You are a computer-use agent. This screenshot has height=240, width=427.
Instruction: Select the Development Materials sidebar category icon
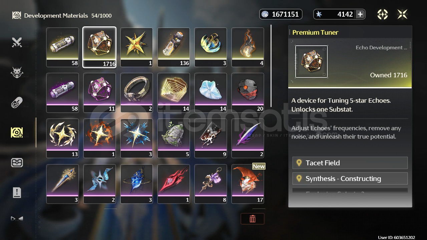click(x=17, y=132)
